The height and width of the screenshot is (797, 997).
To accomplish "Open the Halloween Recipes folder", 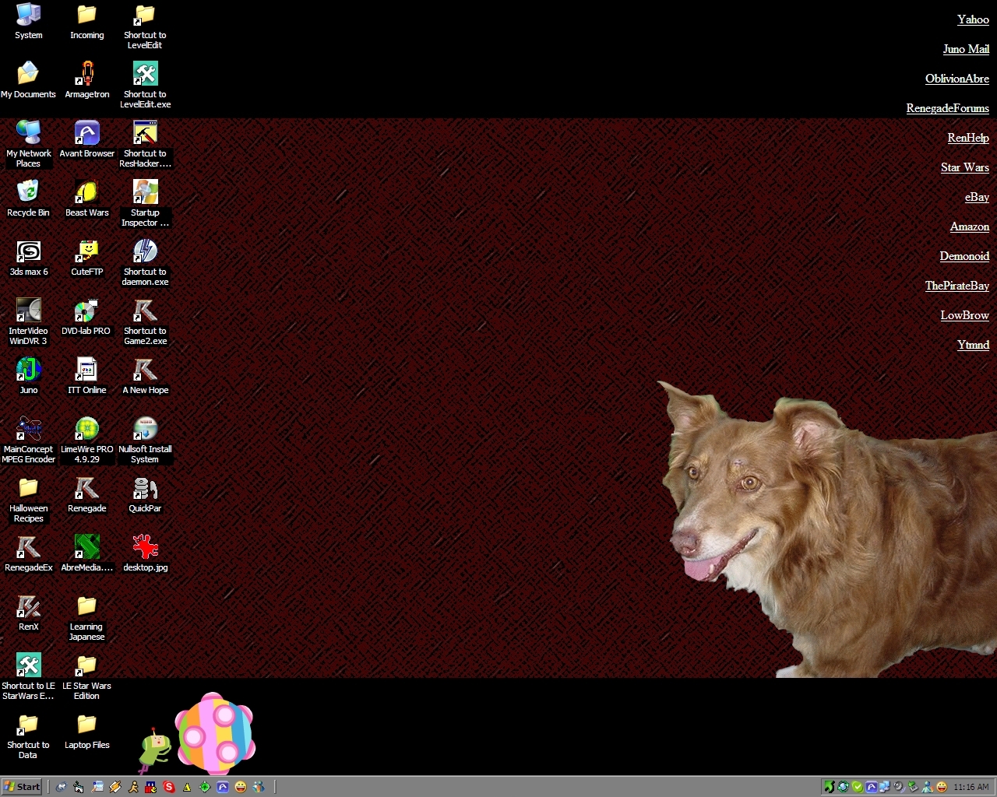I will point(28,488).
